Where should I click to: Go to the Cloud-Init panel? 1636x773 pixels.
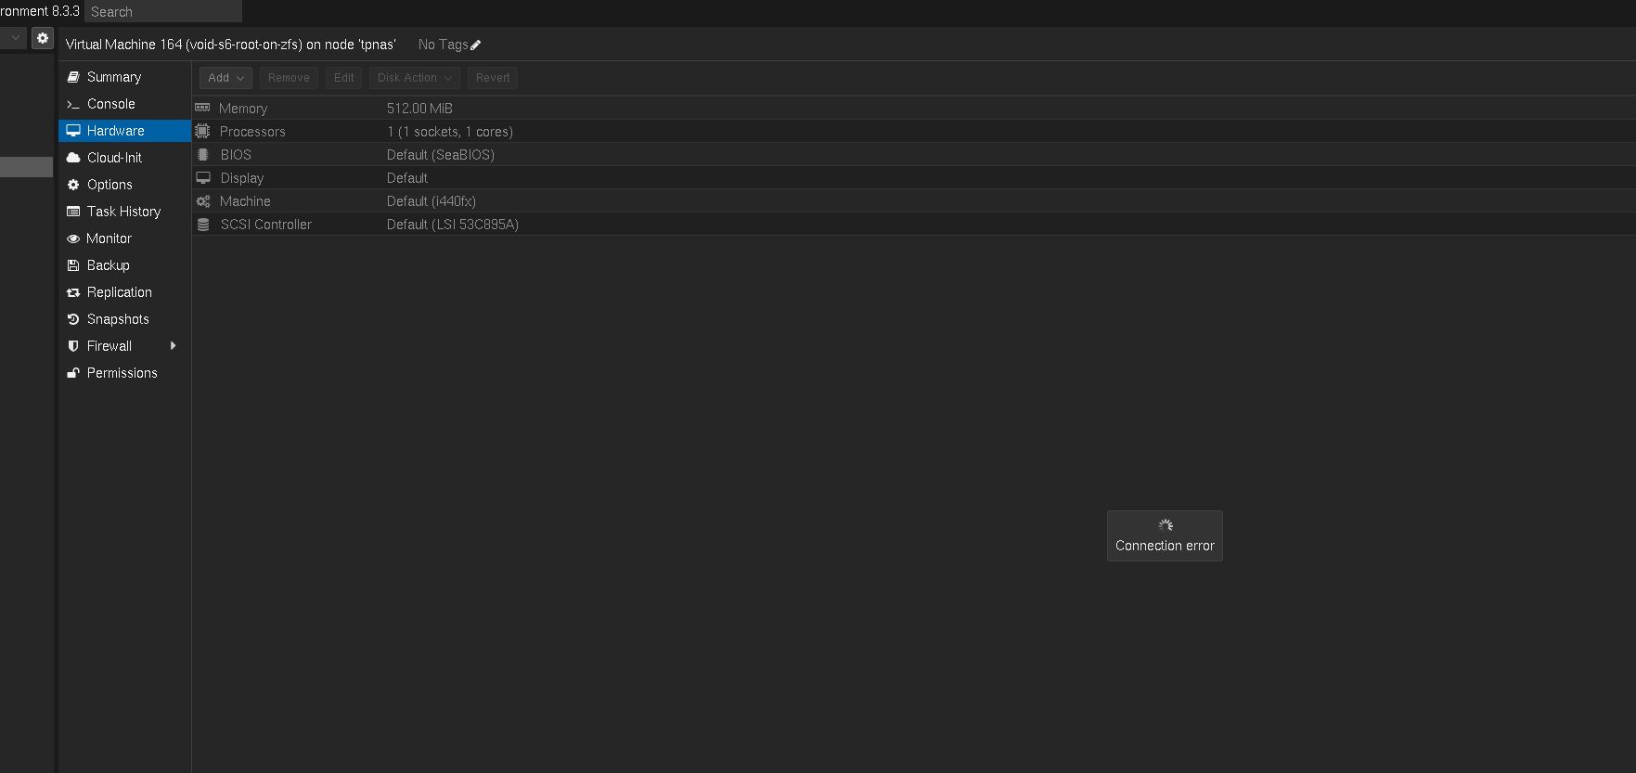point(114,158)
